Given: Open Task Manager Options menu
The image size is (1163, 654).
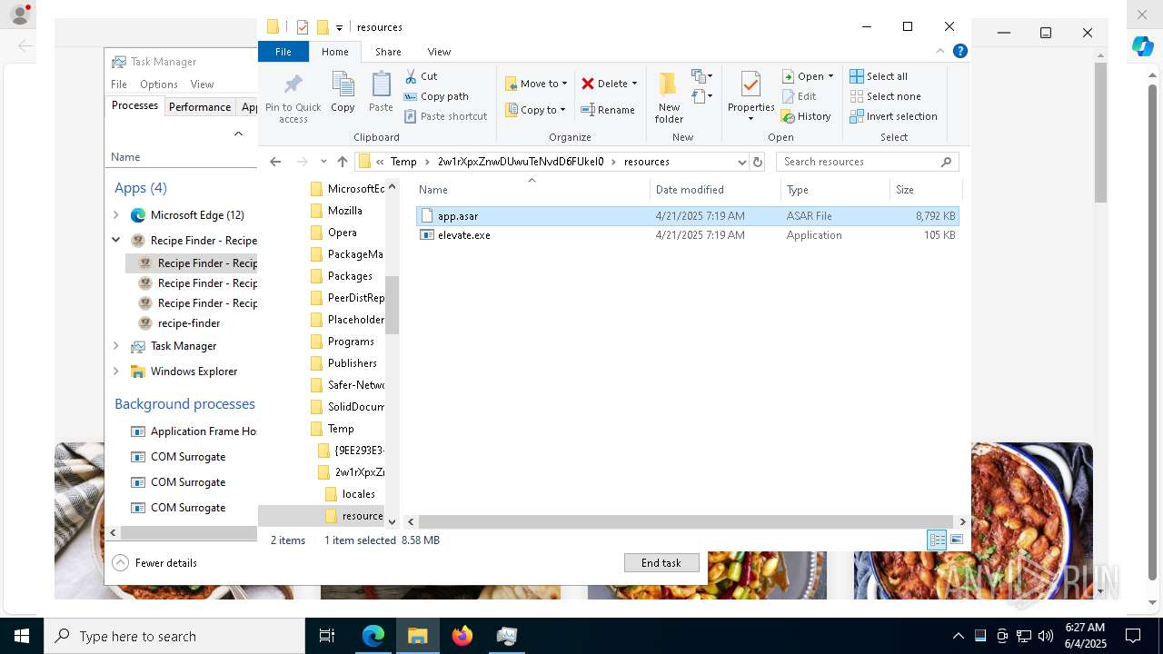Looking at the screenshot, I should 159,84.
